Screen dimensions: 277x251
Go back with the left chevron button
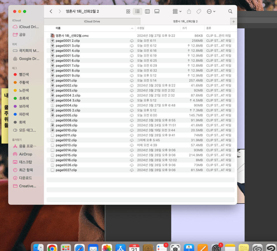pos(51,12)
